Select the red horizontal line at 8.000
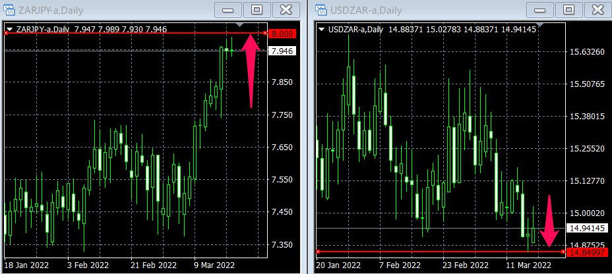 (x=135, y=33)
